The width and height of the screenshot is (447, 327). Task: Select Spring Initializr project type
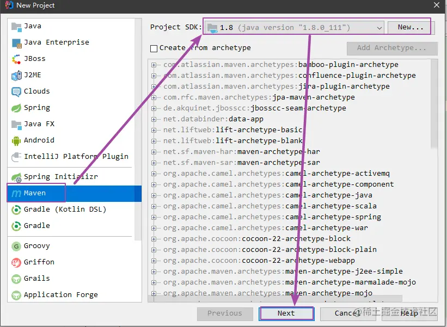tap(71, 177)
